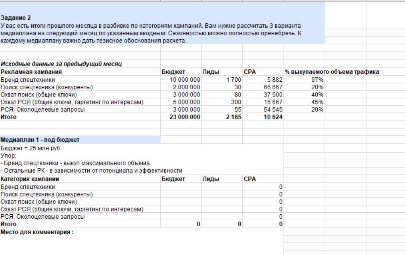
Task: Click the budget cell showing 5 000 000
Action: (x=181, y=102)
